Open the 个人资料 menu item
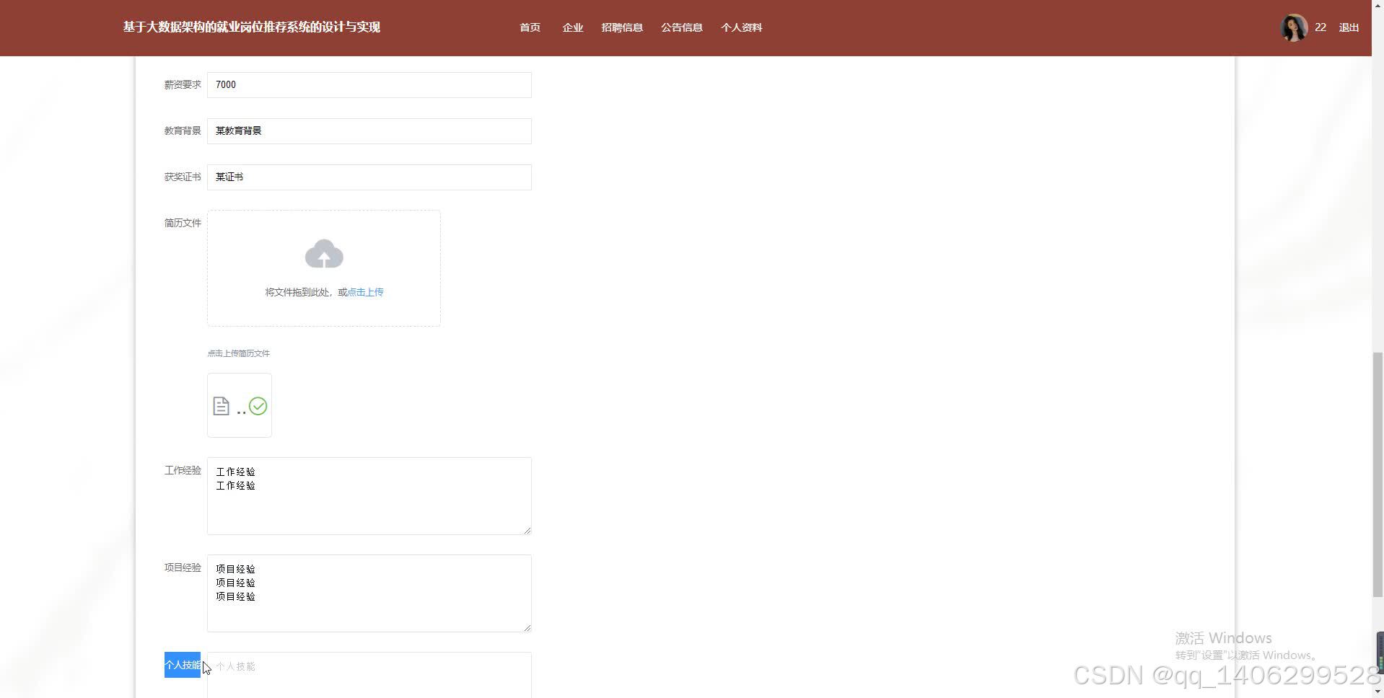 point(742,27)
